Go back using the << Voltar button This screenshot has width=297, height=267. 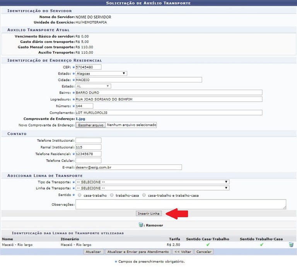[183, 252]
